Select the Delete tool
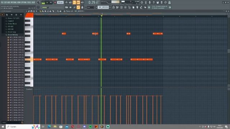Viewport: 230px width, 129px height. (x=48, y=11)
